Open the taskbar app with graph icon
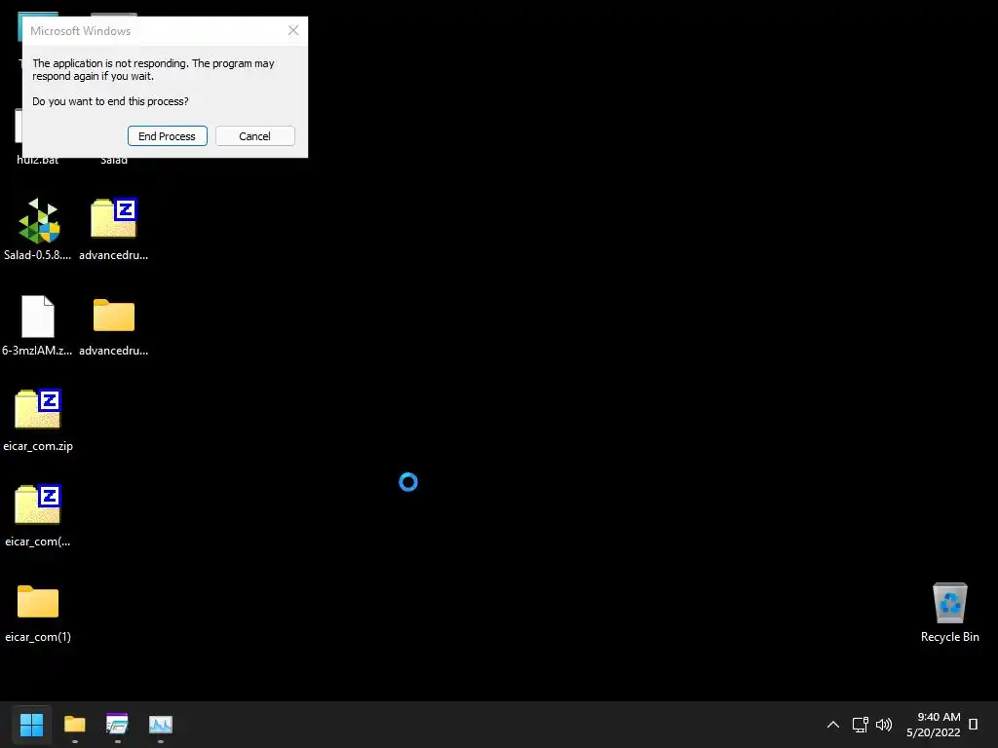The image size is (998, 748). click(x=161, y=725)
